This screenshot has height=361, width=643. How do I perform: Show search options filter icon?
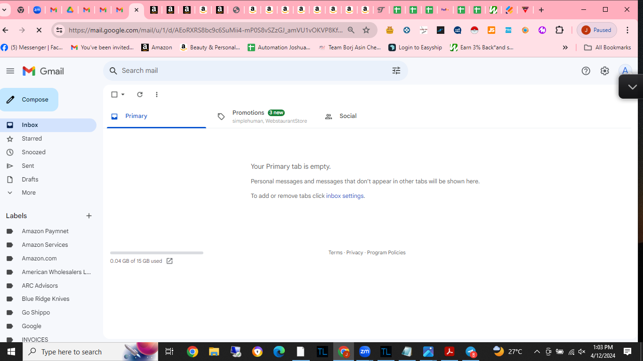point(396,71)
